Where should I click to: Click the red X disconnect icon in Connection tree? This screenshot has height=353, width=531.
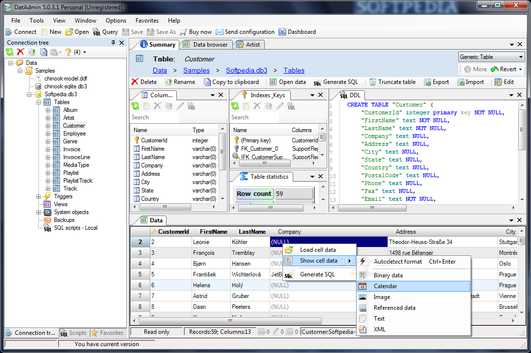pyautogui.click(x=20, y=52)
